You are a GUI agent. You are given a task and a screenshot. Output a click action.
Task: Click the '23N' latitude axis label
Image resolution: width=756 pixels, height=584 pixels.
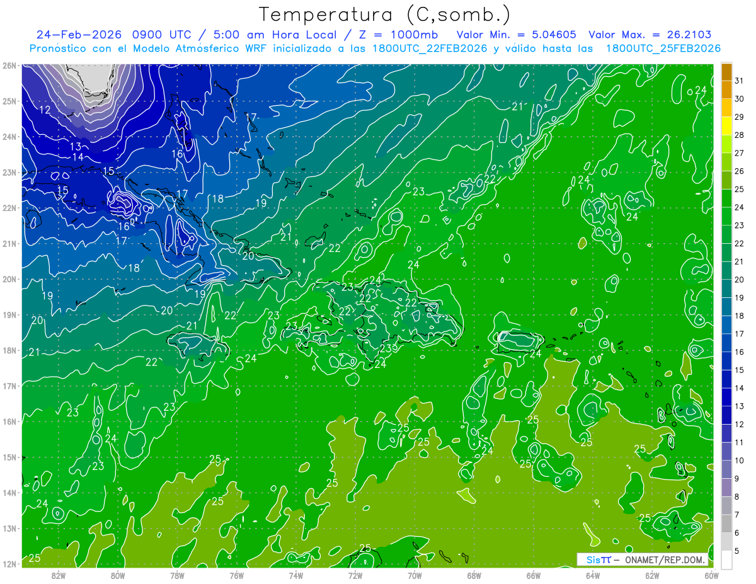click(9, 172)
